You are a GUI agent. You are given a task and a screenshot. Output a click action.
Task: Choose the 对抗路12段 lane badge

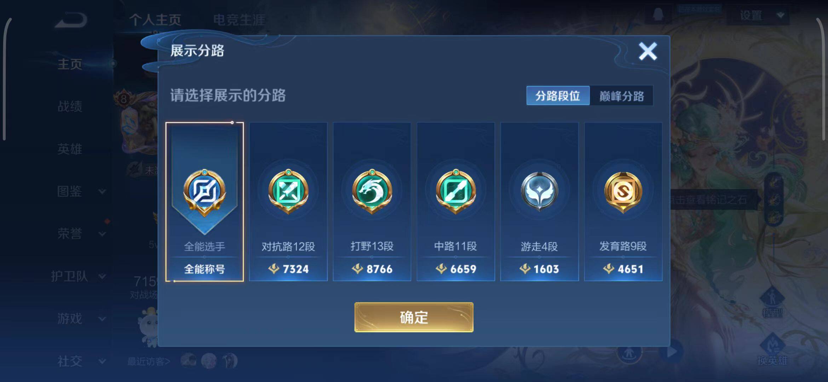288,202
